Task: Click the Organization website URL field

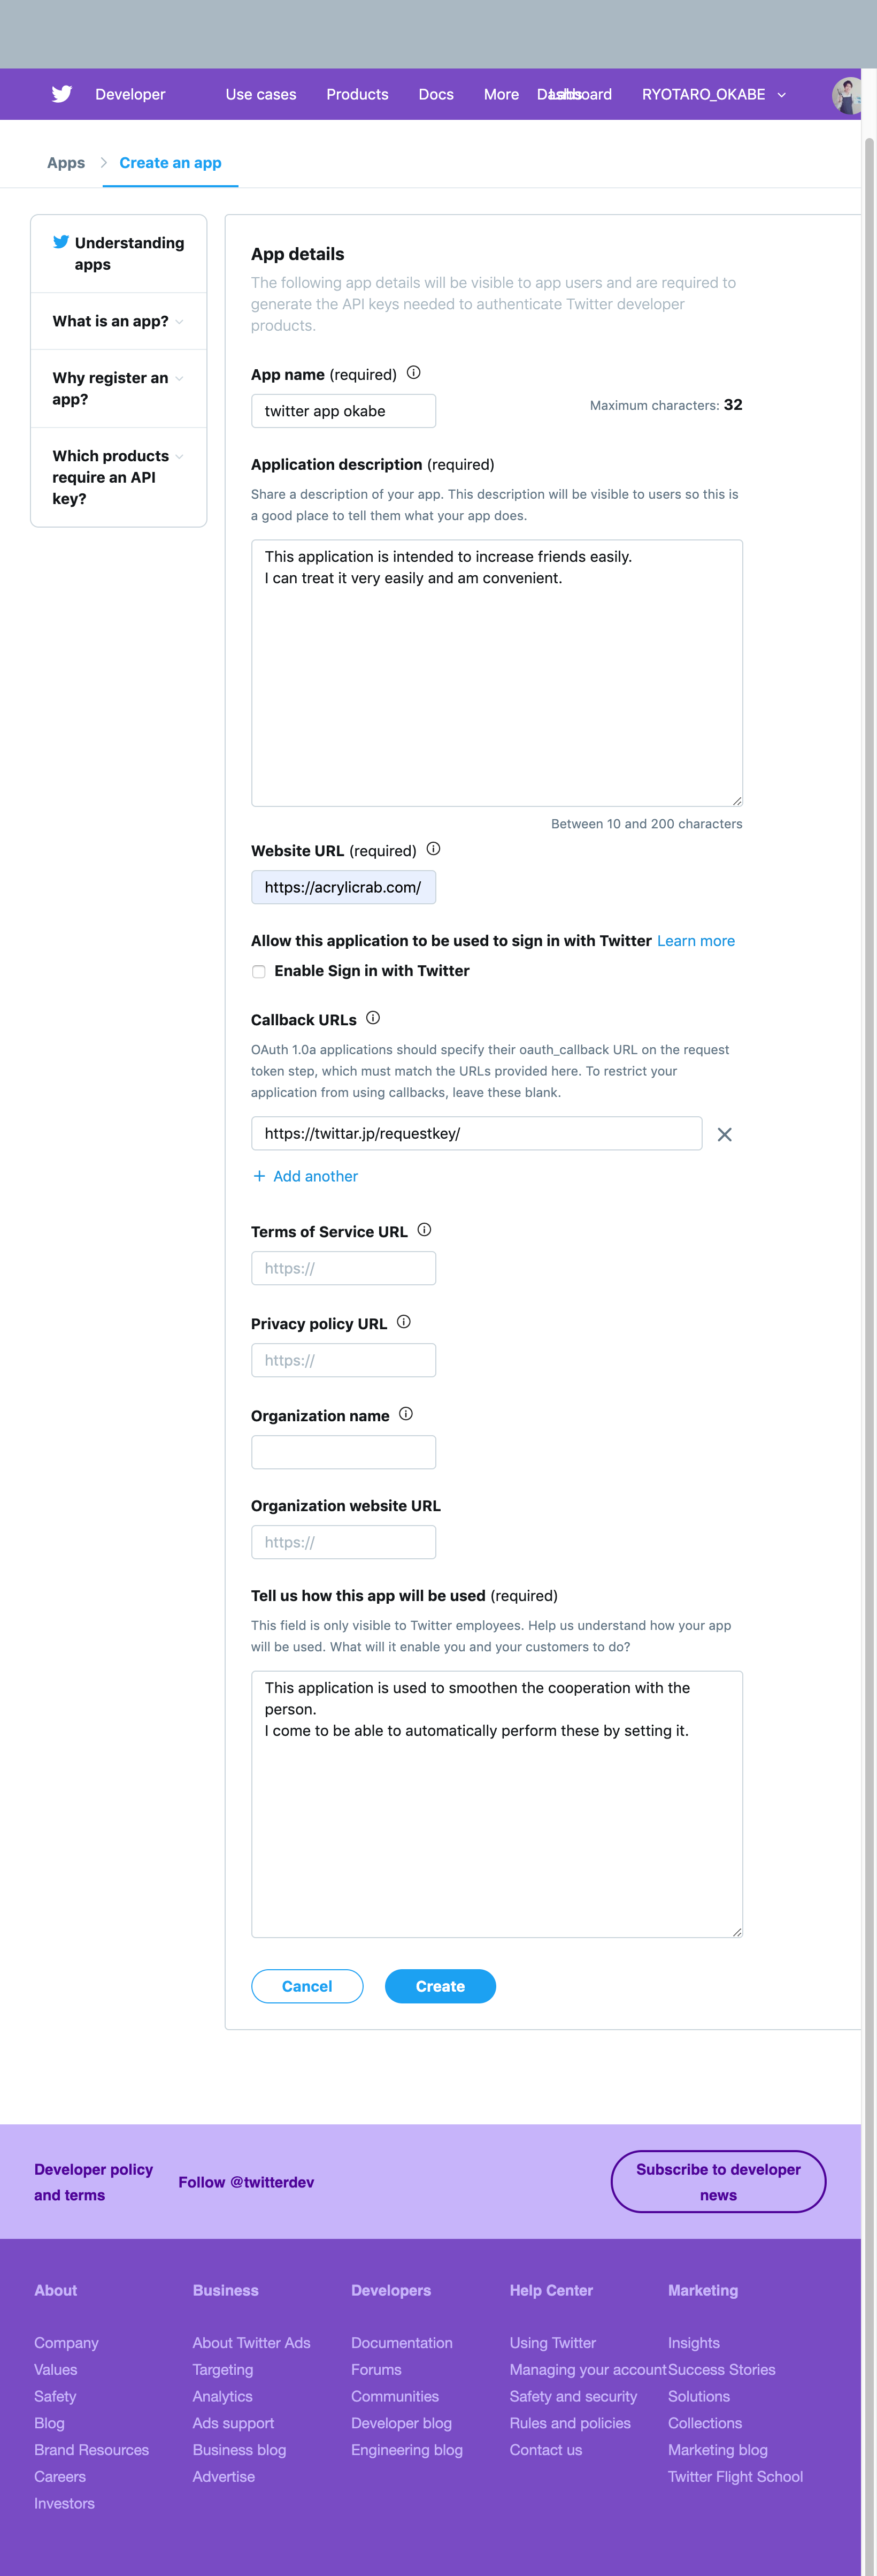Action: click(x=343, y=1542)
